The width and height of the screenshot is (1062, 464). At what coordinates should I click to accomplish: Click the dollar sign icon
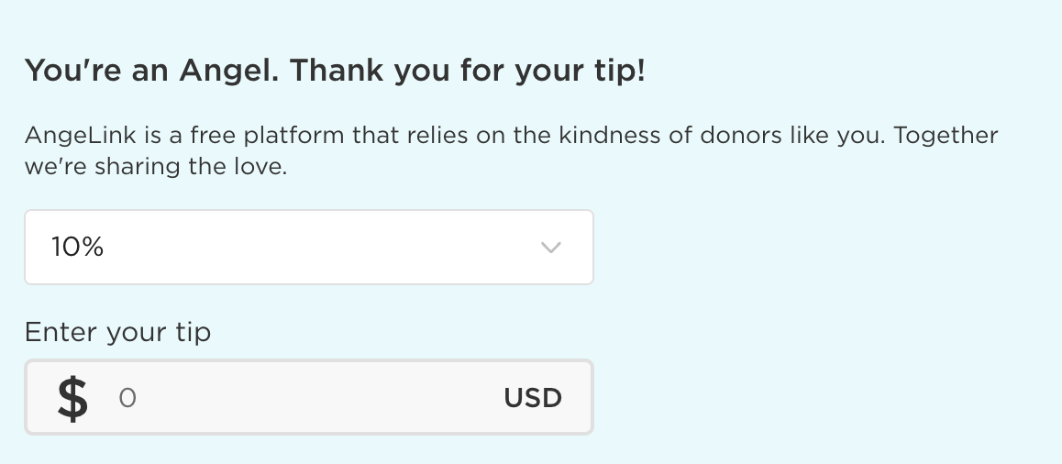(x=72, y=398)
